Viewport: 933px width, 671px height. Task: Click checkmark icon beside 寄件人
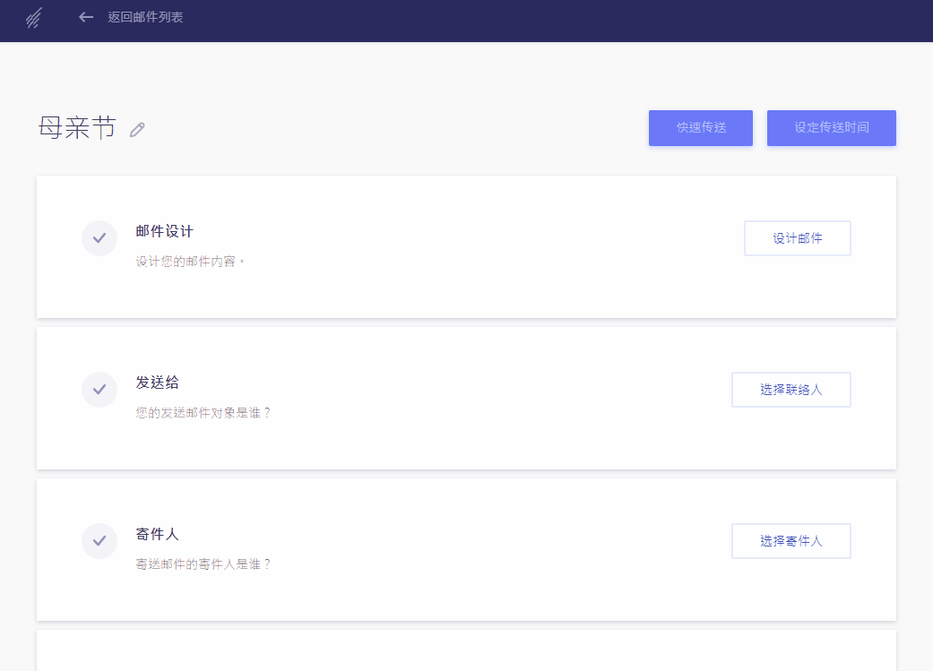point(99,541)
